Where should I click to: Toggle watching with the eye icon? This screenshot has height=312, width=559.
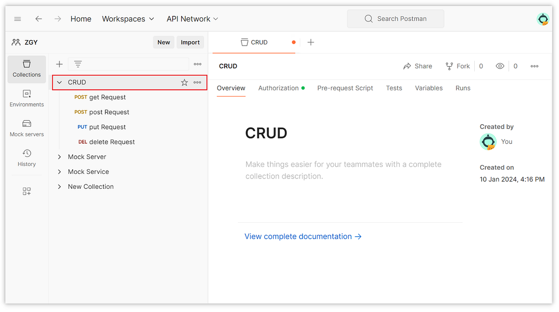click(x=500, y=66)
